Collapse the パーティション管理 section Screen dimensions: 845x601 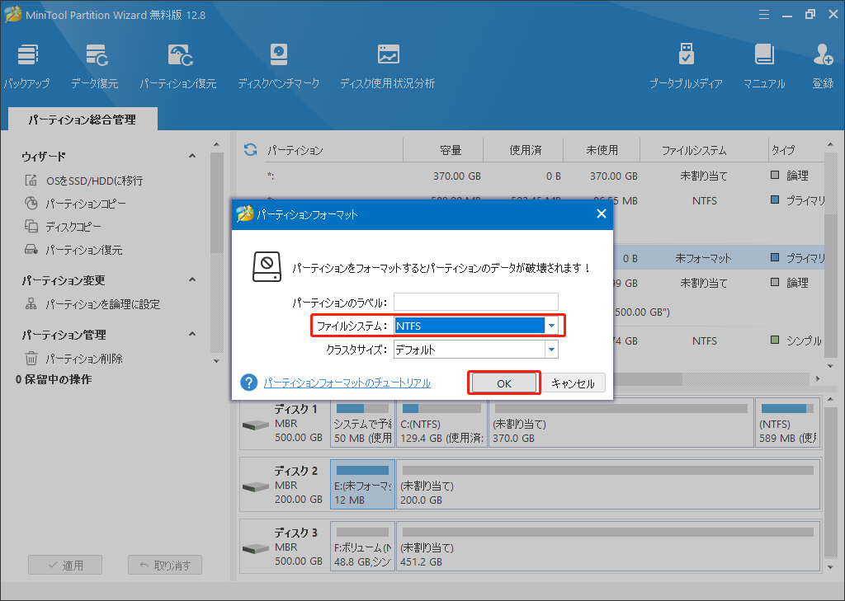click(191, 335)
